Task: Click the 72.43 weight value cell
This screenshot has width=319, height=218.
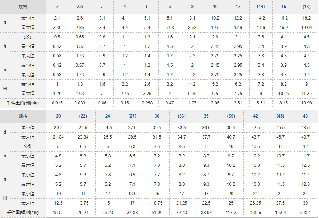Action: point(182,212)
